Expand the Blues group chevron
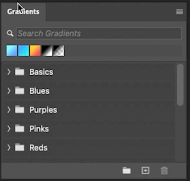 pyautogui.click(x=9, y=91)
